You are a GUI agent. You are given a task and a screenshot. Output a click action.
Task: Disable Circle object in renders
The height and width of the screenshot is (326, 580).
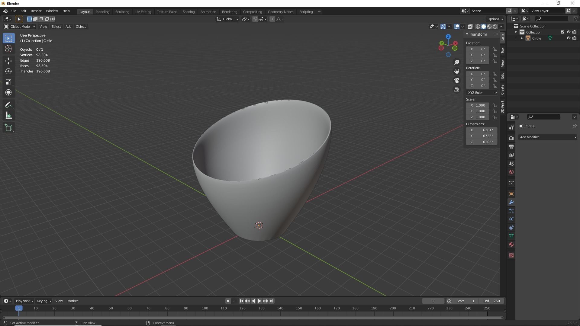click(x=574, y=38)
